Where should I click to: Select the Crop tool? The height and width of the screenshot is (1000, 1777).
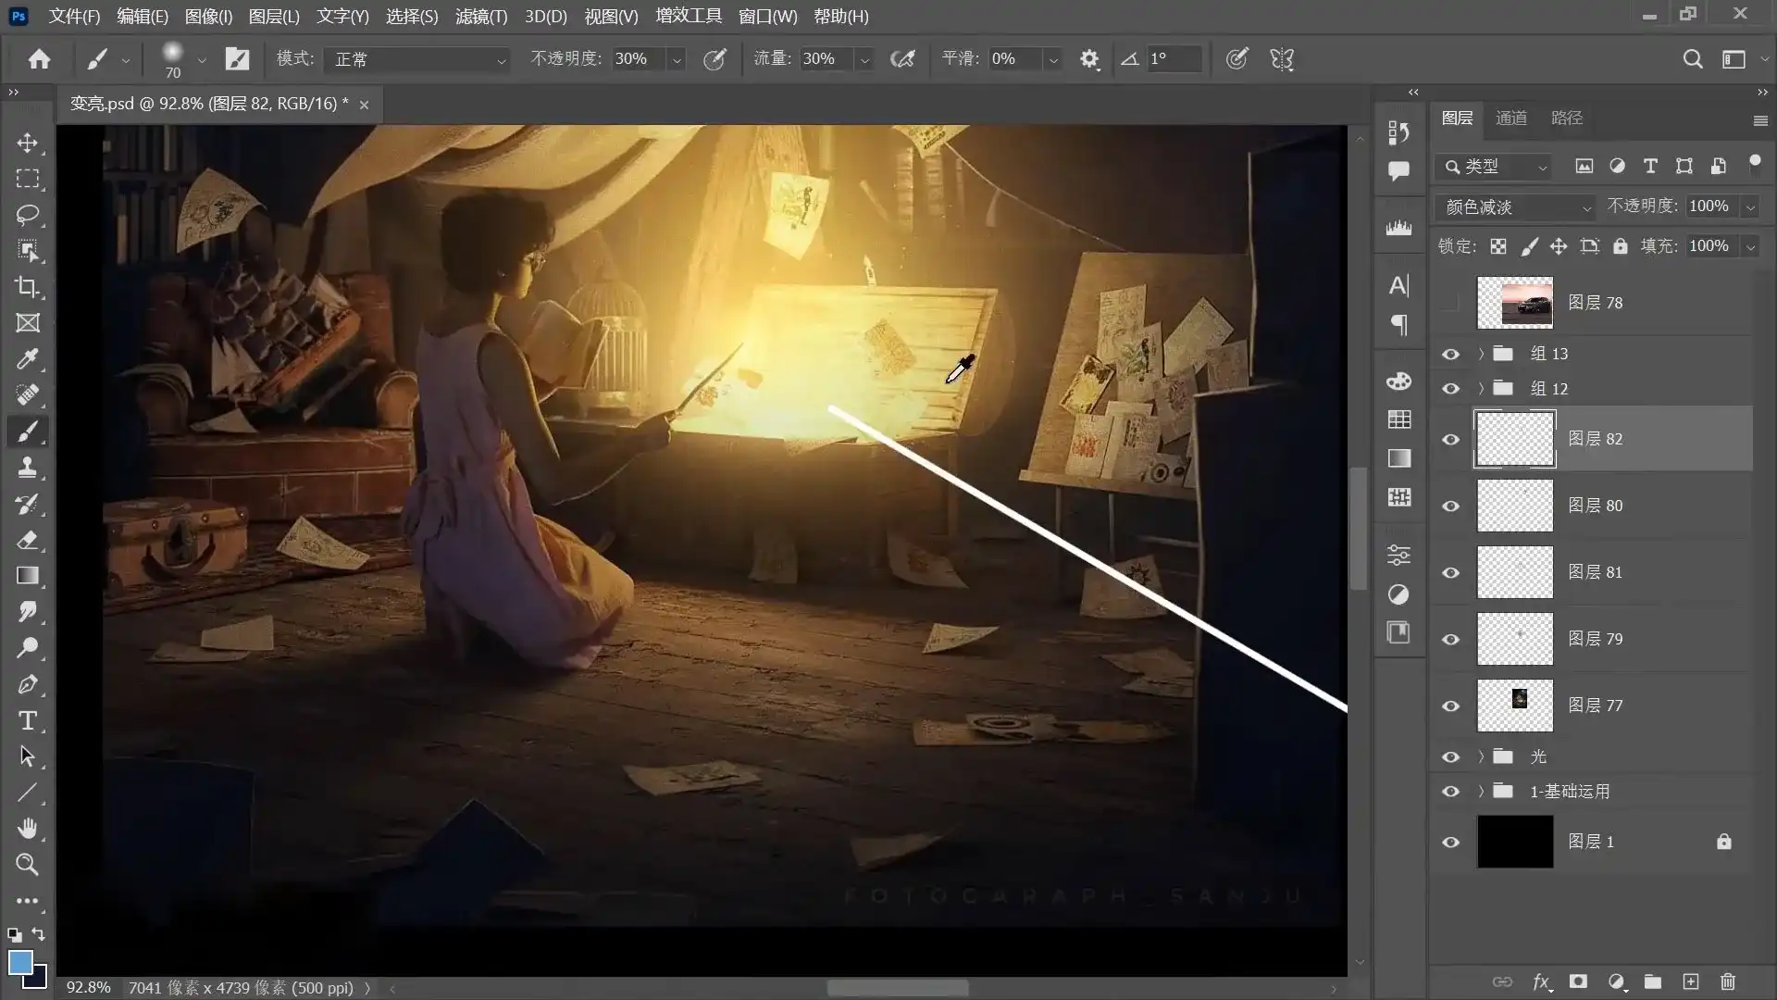point(28,287)
